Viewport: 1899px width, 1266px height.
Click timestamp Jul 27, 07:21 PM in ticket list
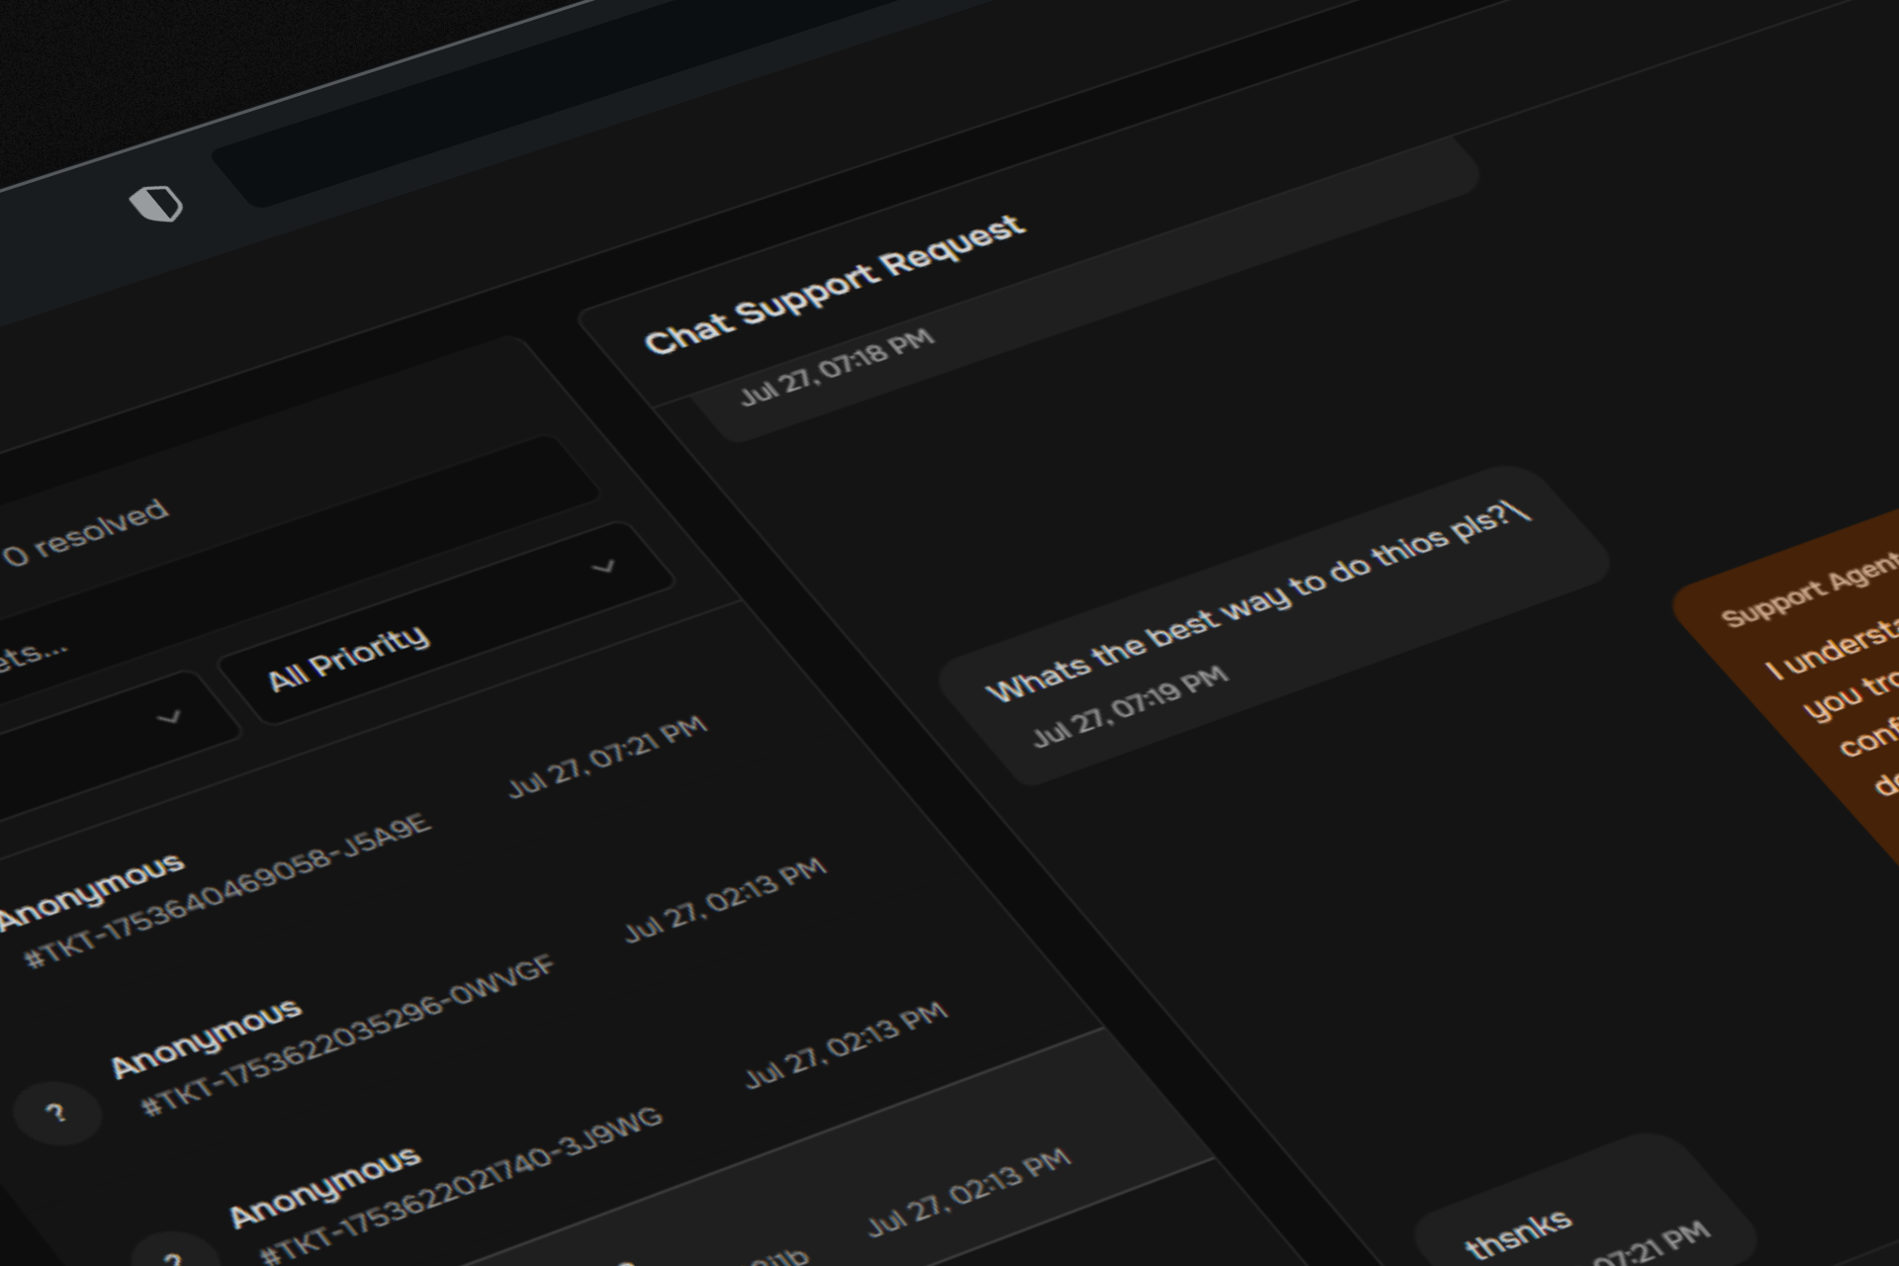point(607,757)
